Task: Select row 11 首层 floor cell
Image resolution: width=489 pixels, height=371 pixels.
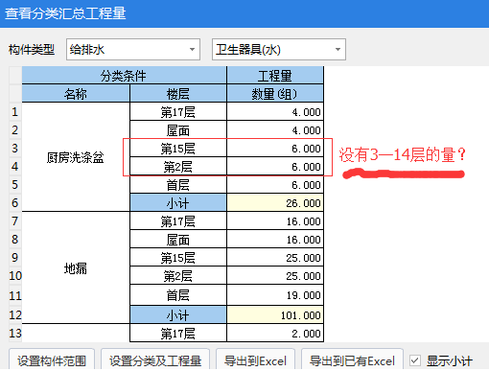Action: (x=178, y=295)
